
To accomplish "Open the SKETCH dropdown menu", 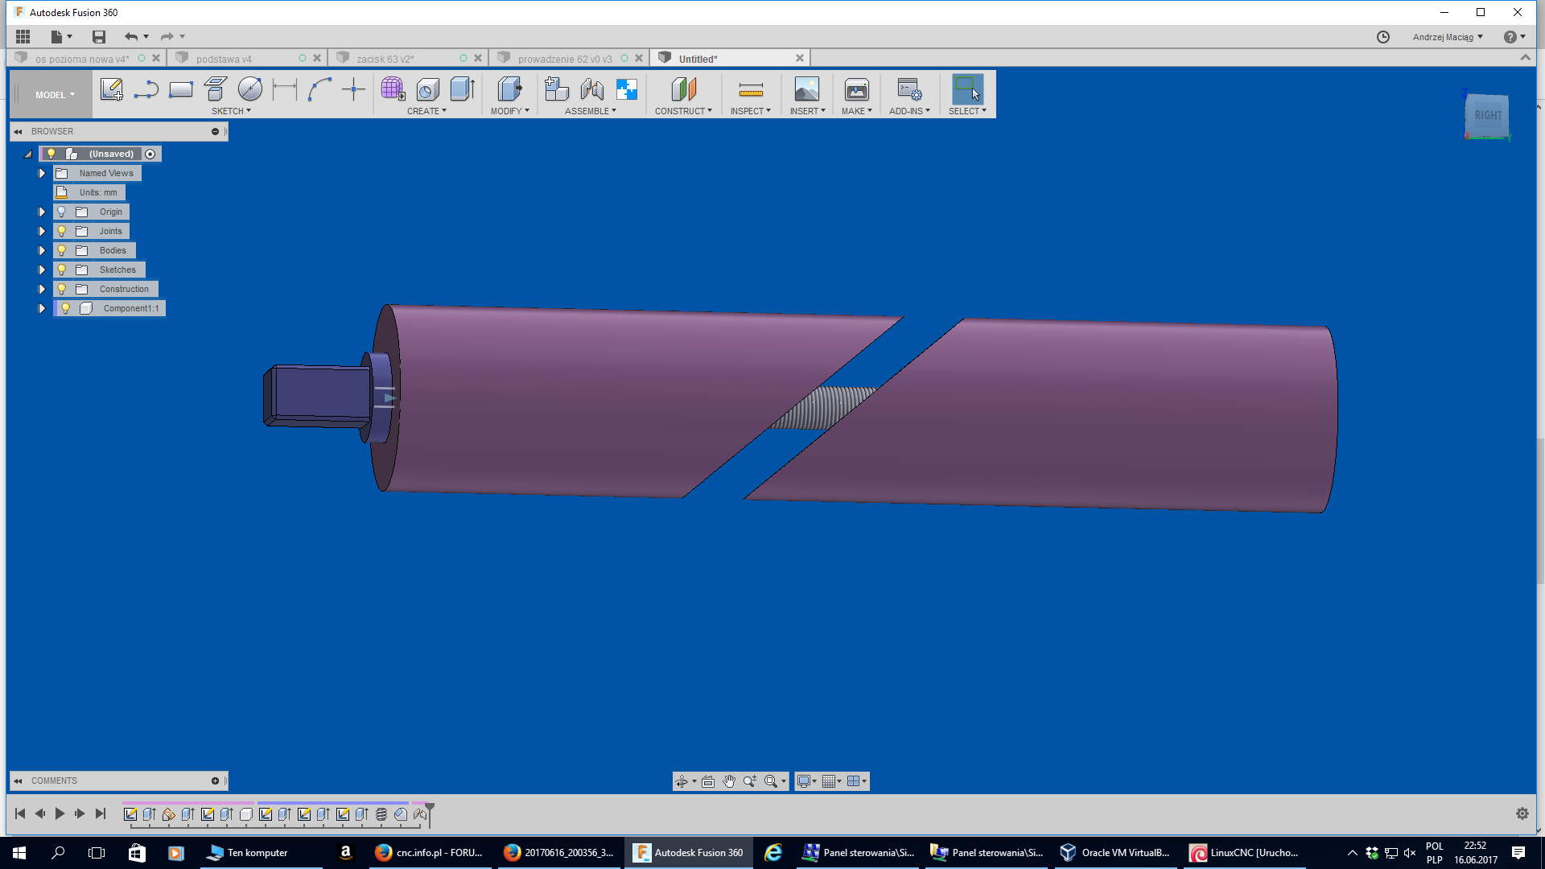I will click(232, 111).
